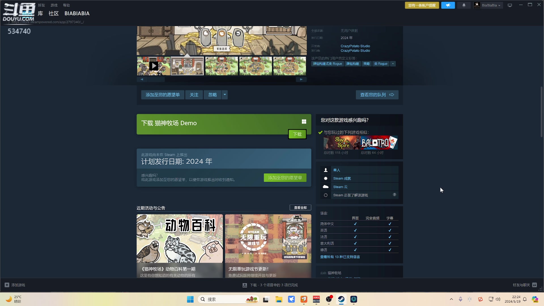The image size is (544, 306).
Task: Click the Steam 成就 achievements category
Action: click(359, 178)
